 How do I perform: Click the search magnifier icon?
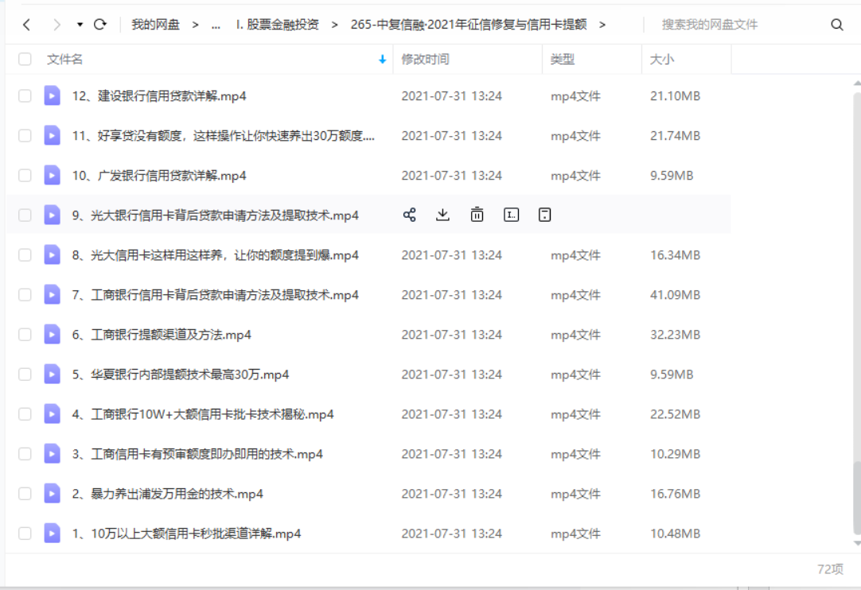click(x=837, y=24)
